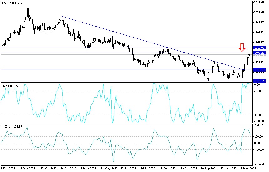Click the 0.00 level on the CCI scale
This screenshot has width=269, height=172.
[x=257, y=143]
